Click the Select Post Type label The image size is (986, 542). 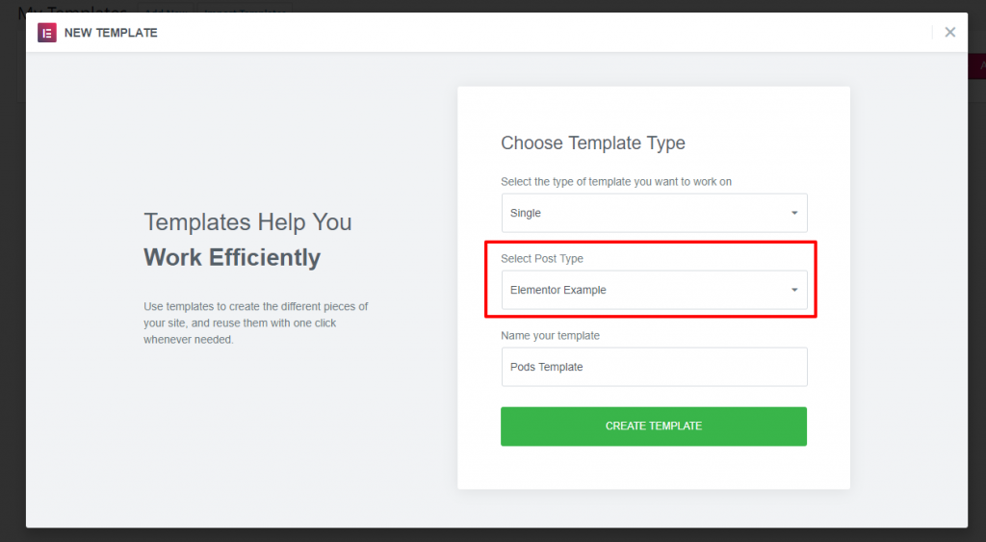[x=541, y=259]
